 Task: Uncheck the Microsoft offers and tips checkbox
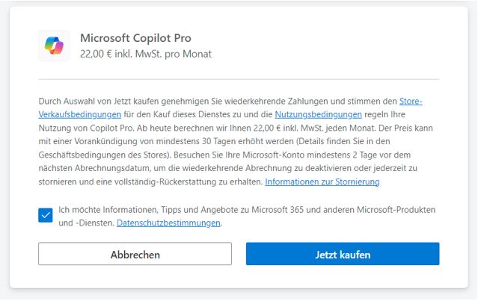click(46, 216)
